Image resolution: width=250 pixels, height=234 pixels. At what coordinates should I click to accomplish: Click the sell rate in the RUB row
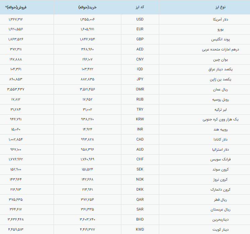click(16, 100)
